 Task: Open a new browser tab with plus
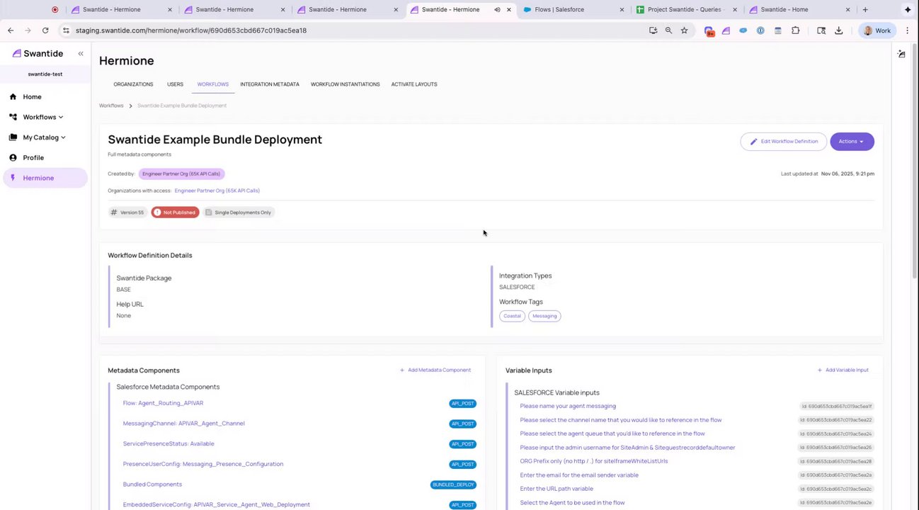click(x=865, y=10)
